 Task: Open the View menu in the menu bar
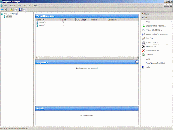19,5
